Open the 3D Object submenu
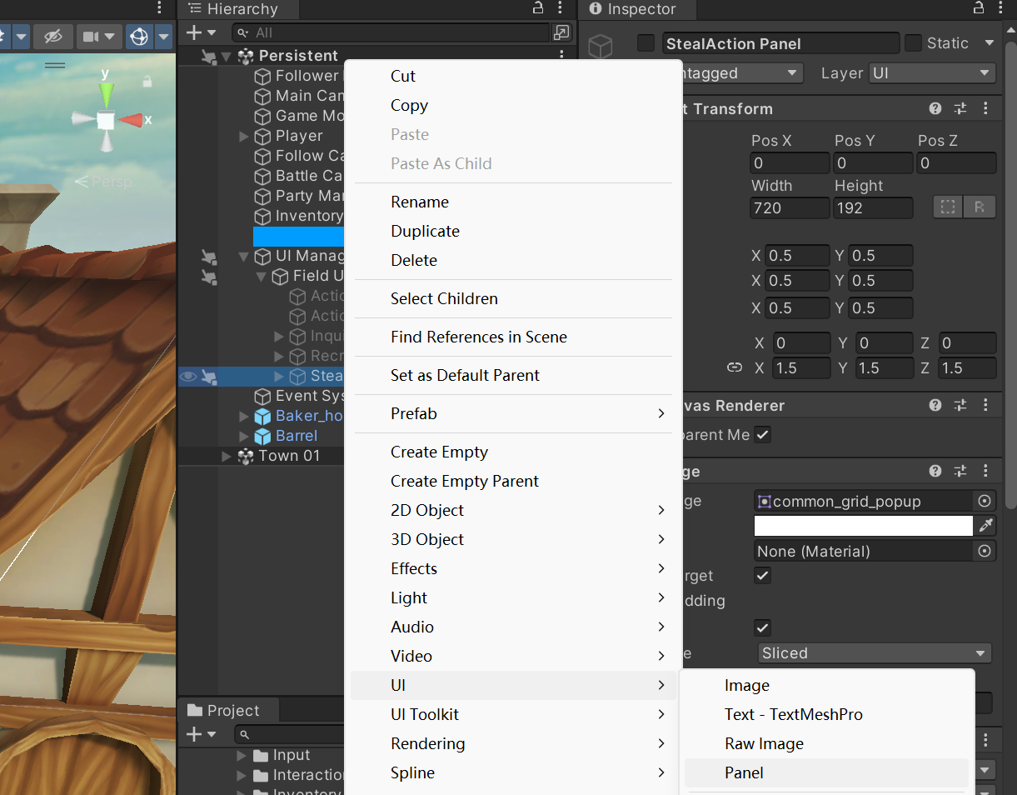The width and height of the screenshot is (1017, 795). (513, 539)
